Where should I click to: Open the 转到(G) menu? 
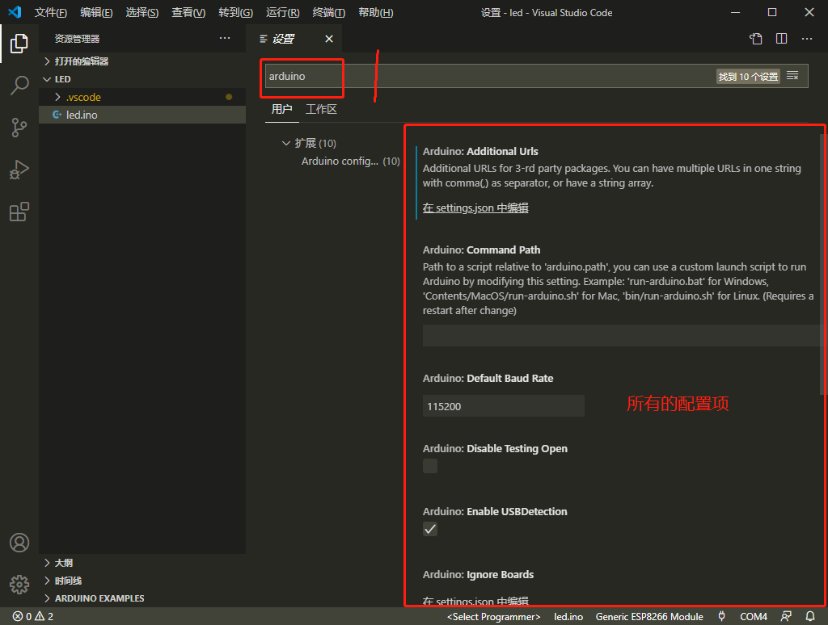pos(235,13)
